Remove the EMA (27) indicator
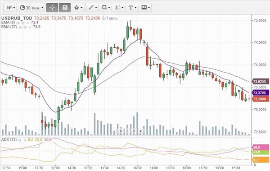The height and width of the screenshot is (171, 270). (30, 27)
